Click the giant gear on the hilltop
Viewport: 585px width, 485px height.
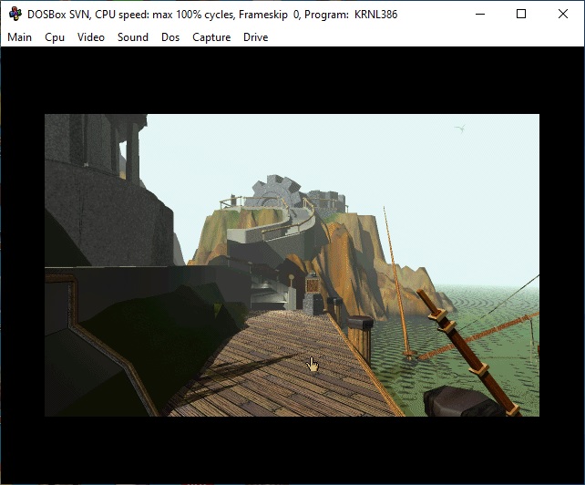(x=276, y=190)
